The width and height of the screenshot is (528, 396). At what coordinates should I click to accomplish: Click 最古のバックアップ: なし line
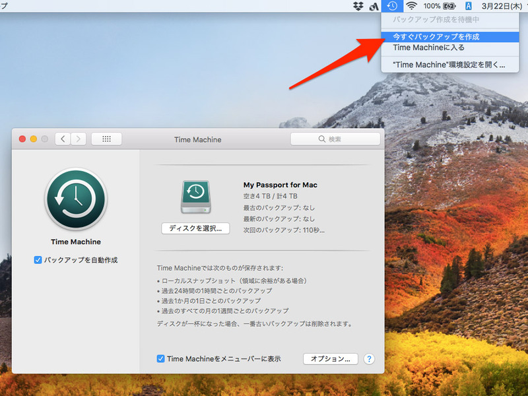click(x=279, y=207)
